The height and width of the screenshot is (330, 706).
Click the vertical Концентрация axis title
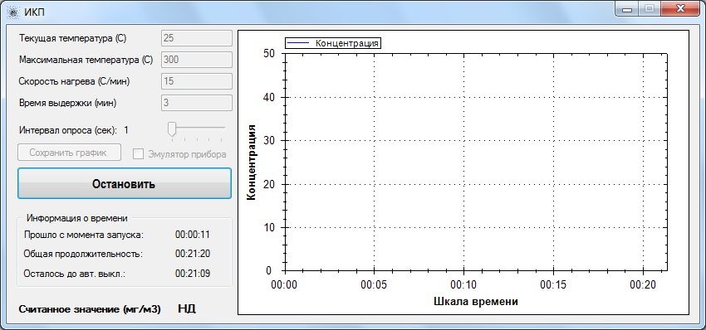252,163
